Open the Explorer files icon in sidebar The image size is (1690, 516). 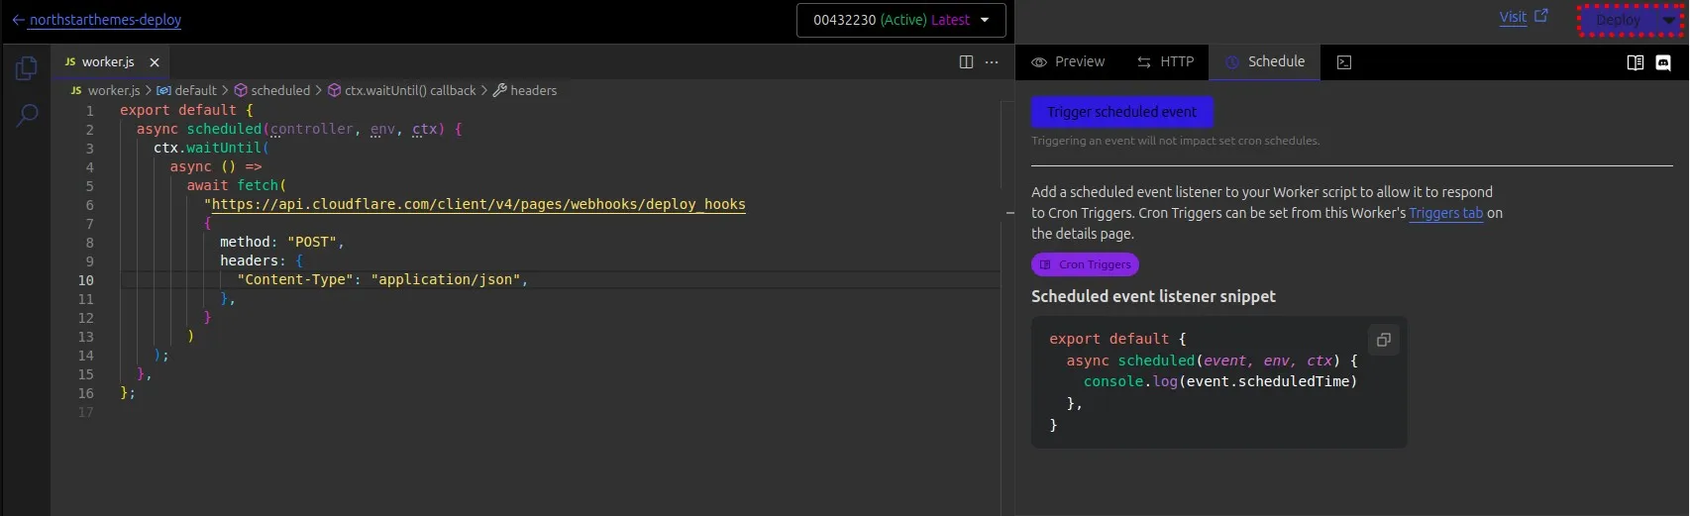pyautogui.click(x=27, y=68)
